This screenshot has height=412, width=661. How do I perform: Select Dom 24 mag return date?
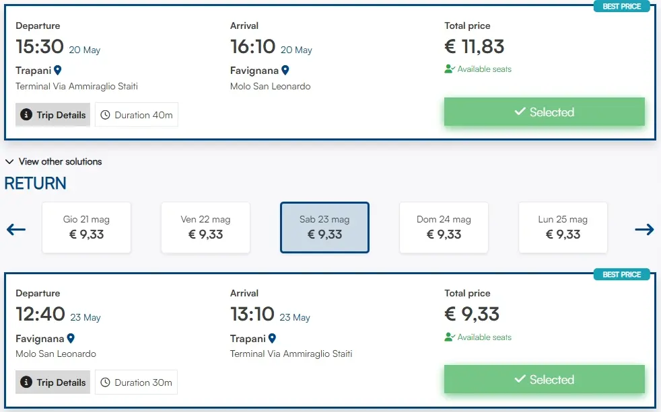[444, 227]
